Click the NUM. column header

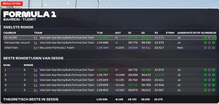[7, 65]
